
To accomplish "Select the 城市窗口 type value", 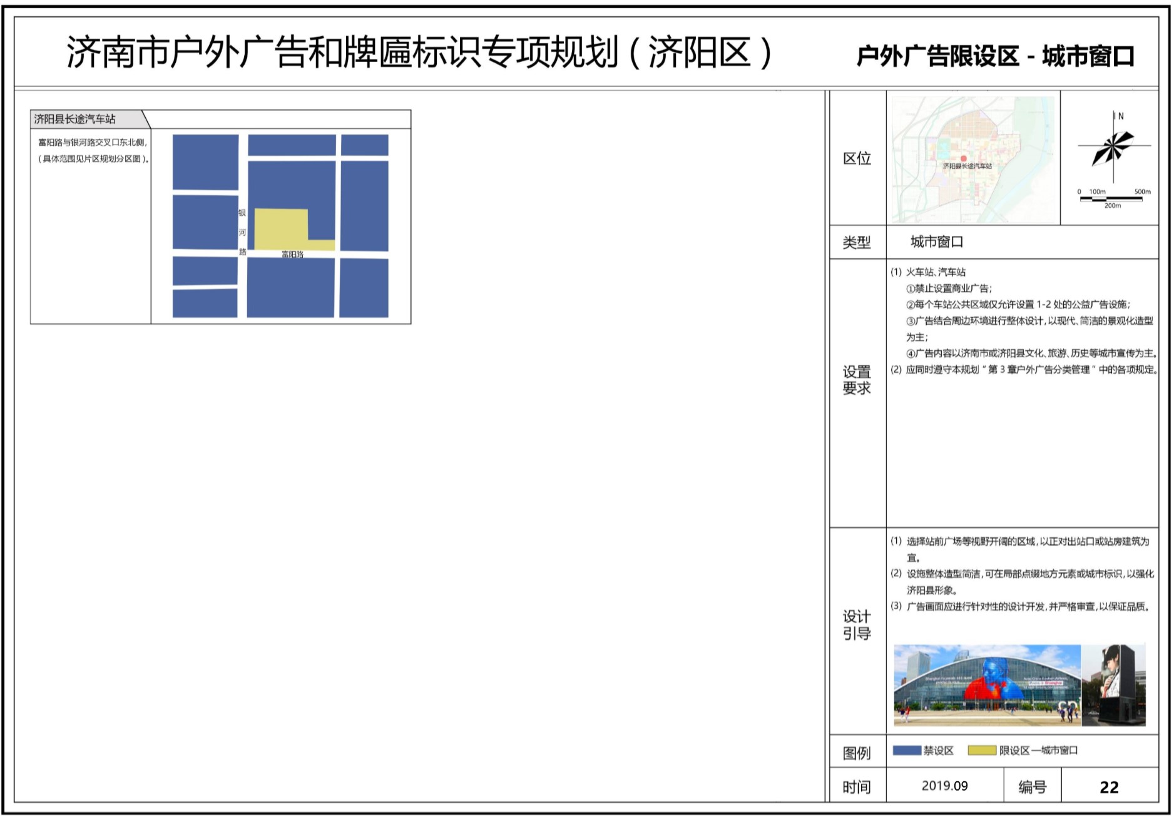I will point(937,242).
